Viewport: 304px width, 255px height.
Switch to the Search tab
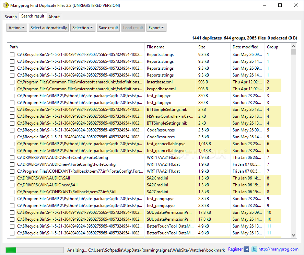tap(11, 17)
